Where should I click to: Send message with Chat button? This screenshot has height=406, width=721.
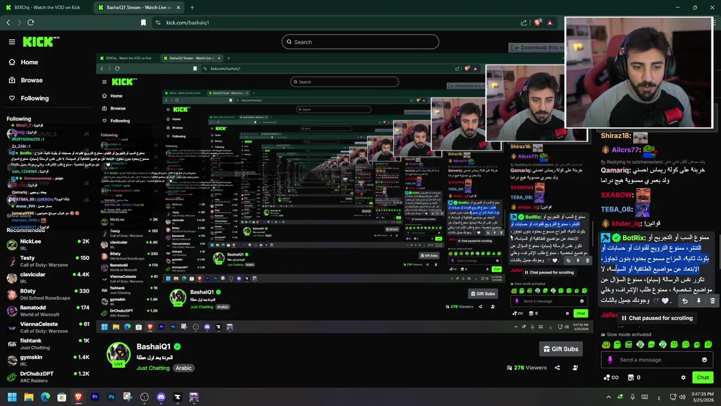point(703,377)
